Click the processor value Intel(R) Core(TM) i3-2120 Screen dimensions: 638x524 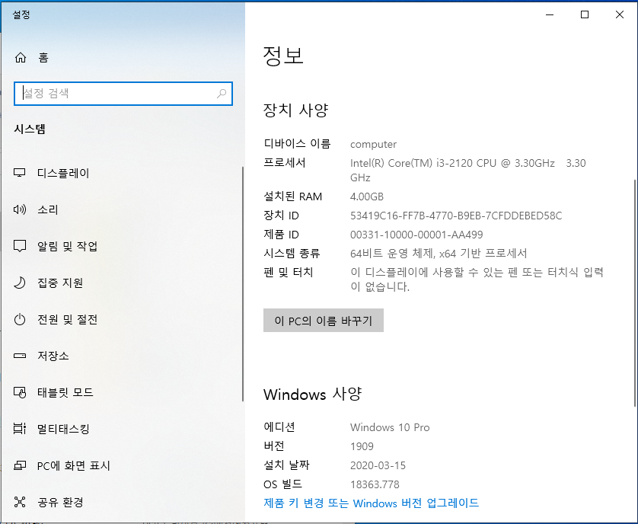pos(468,170)
